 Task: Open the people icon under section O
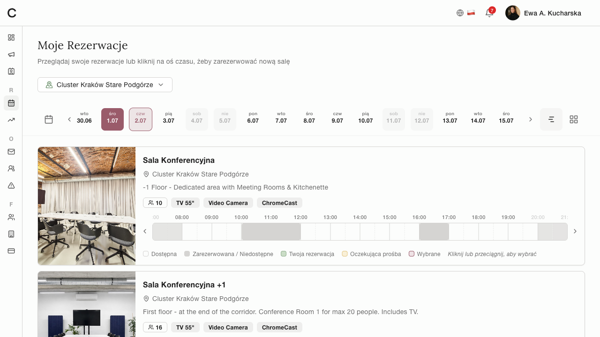[x=11, y=168]
